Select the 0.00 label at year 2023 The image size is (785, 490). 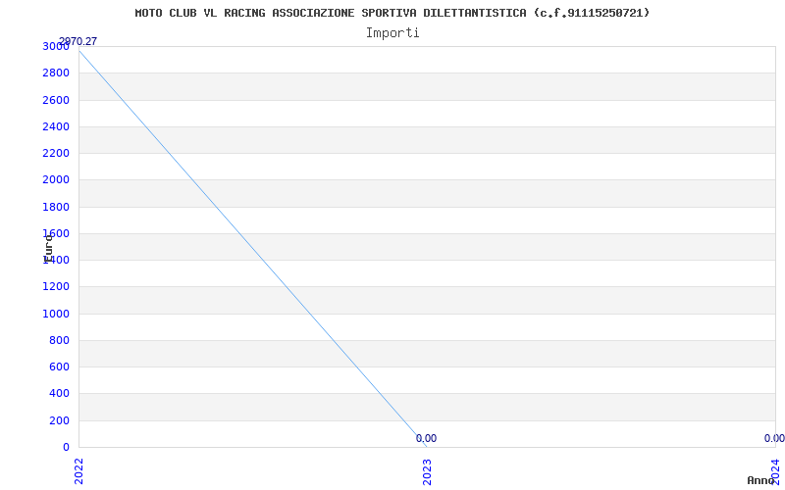coord(426,438)
